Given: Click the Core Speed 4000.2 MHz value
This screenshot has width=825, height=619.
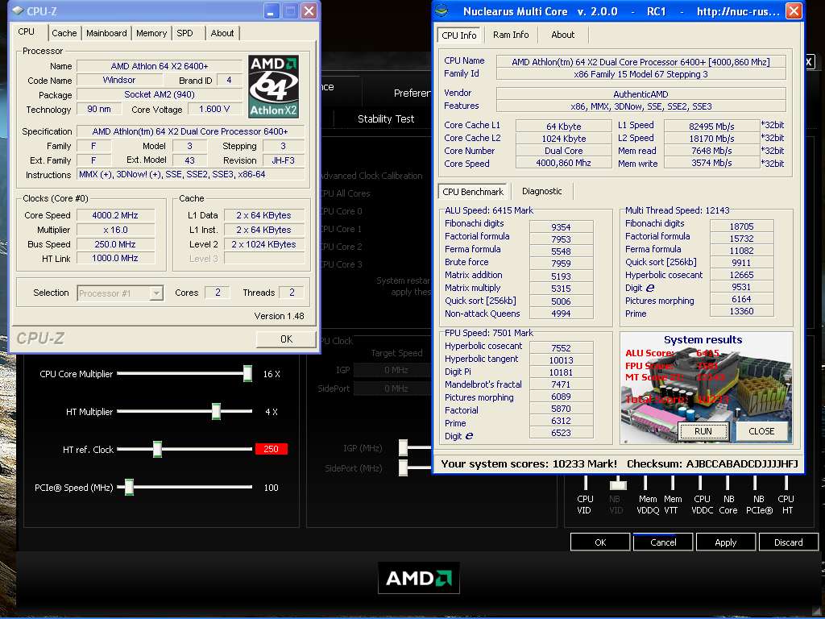Looking at the screenshot, I should tap(115, 215).
